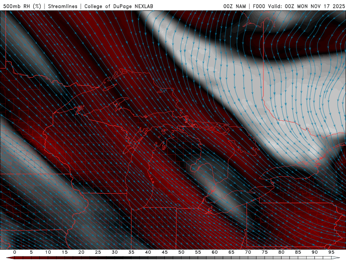Click the '75' colorbar tick label
The width and height of the screenshot is (346, 260).
(x=265, y=252)
